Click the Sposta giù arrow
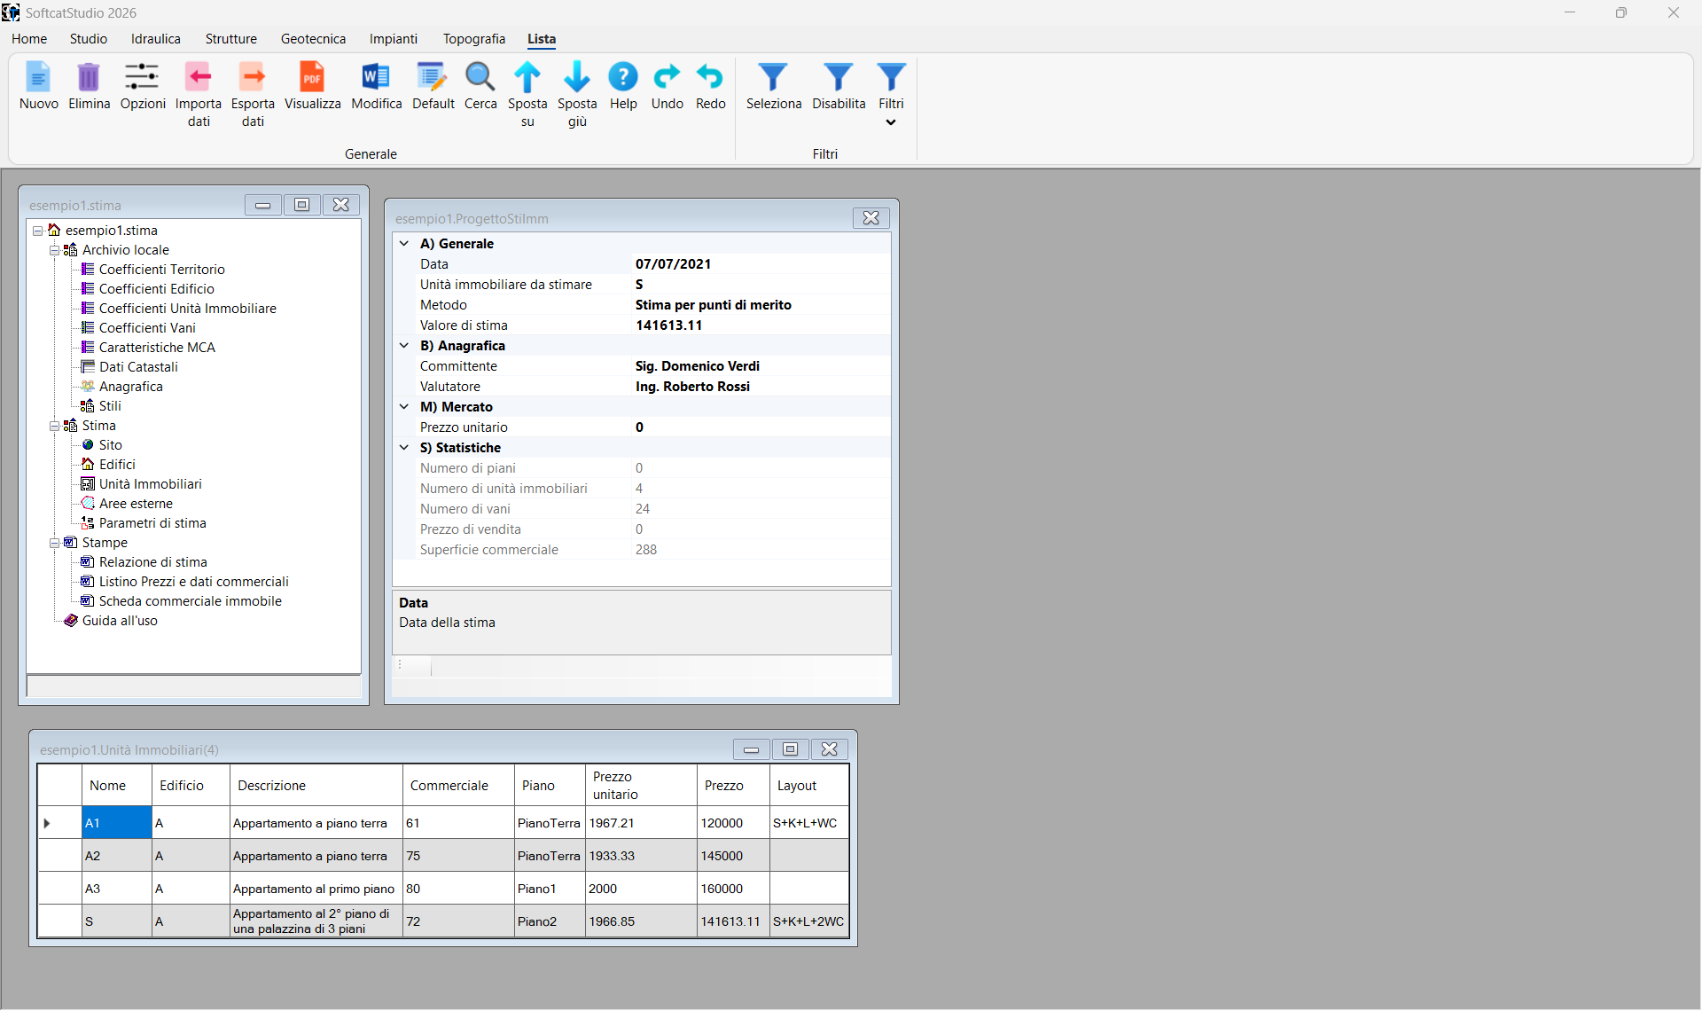Screen dimensions: 1702x1011 577,77
